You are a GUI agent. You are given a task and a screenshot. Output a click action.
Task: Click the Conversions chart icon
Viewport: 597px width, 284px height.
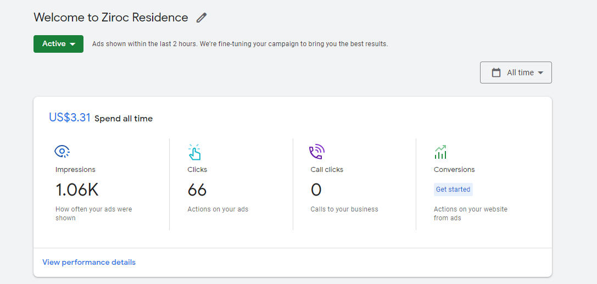click(x=440, y=152)
